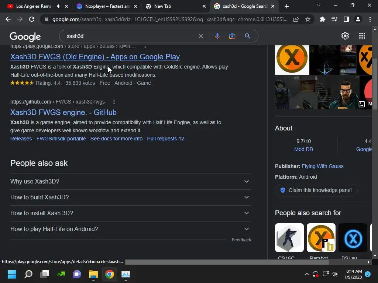Click the browser forward arrow
The height and width of the screenshot is (283, 378).
click(20, 19)
